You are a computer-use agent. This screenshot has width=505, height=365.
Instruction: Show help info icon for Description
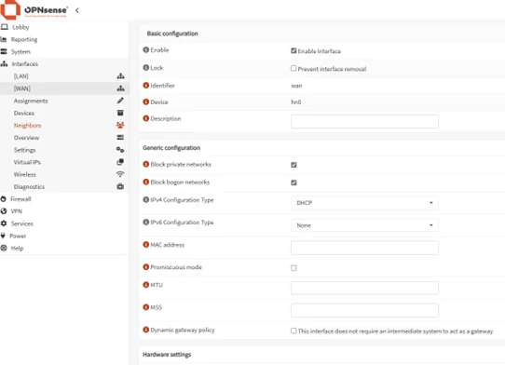pos(146,118)
